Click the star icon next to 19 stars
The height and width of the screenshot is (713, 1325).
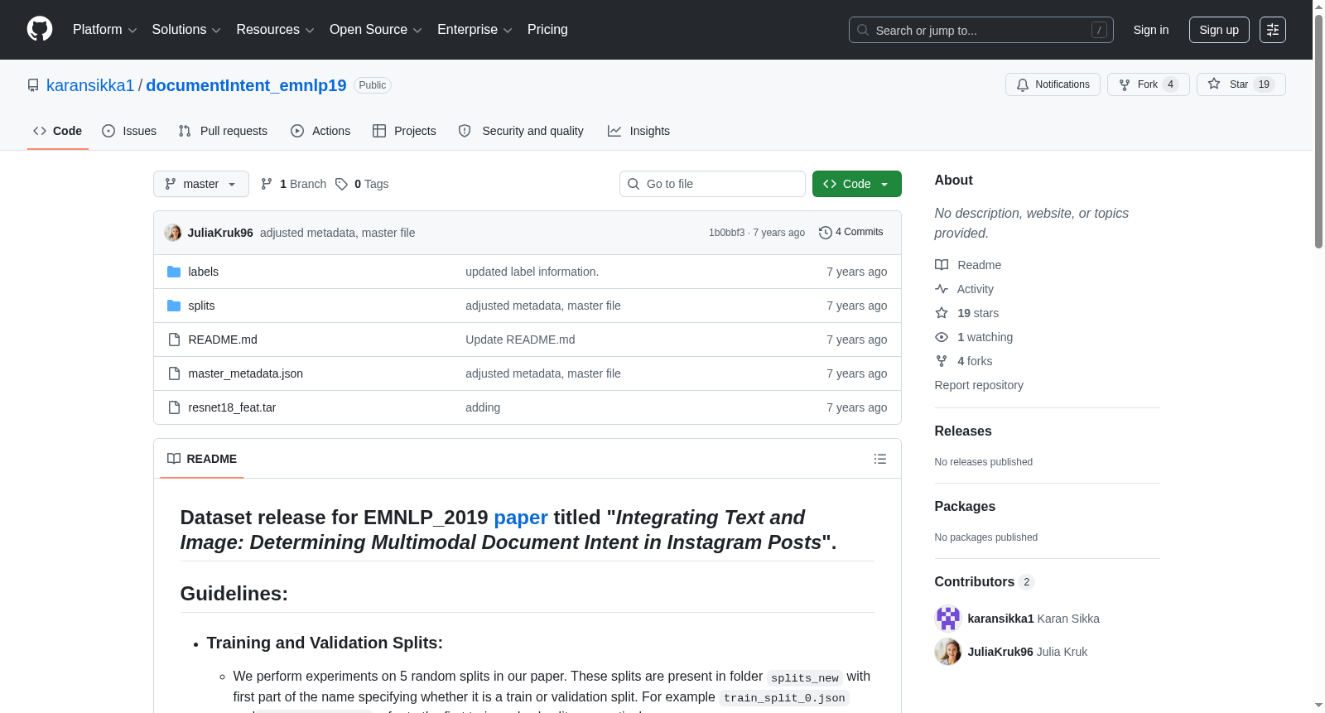click(x=942, y=313)
